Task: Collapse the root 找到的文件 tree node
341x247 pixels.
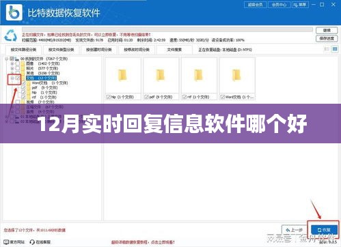Action: click(x=7, y=59)
